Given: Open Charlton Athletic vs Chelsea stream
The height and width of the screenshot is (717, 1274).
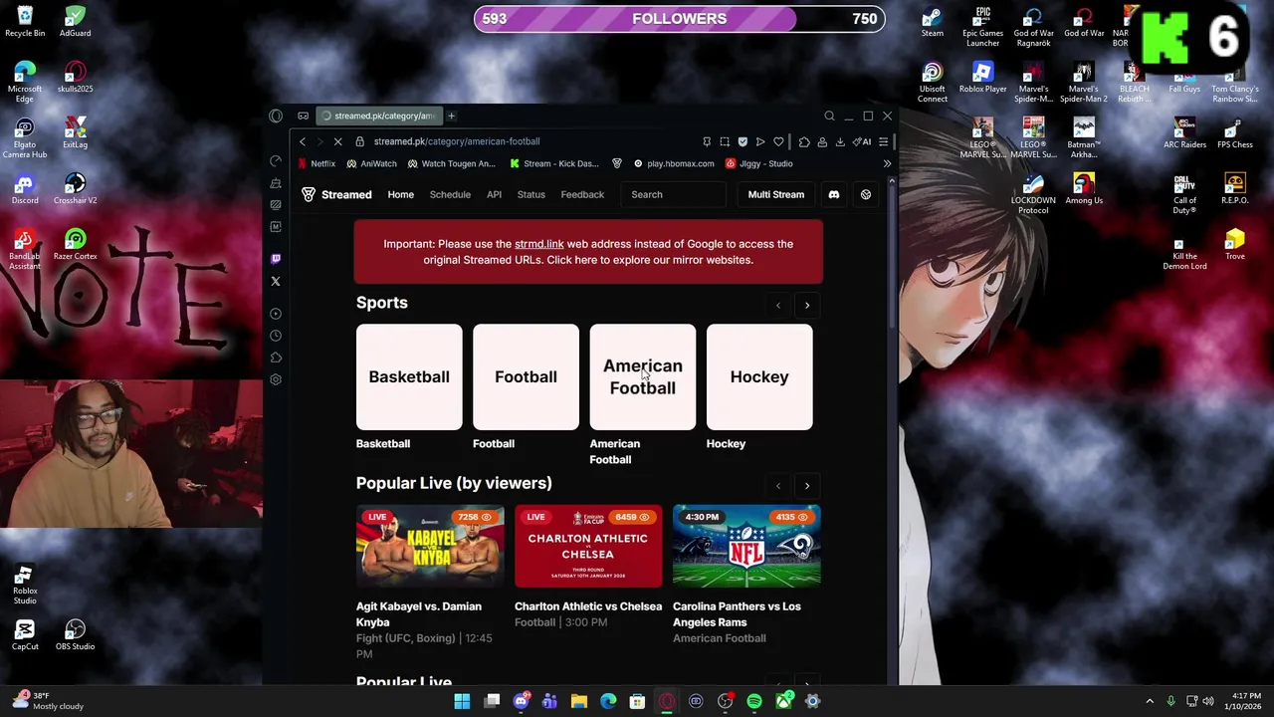Looking at the screenshot, I should [x=588, y=546].
